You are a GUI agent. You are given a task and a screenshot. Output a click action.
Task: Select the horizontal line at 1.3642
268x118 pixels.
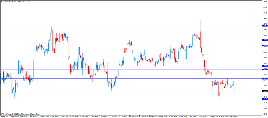(131, 99)
